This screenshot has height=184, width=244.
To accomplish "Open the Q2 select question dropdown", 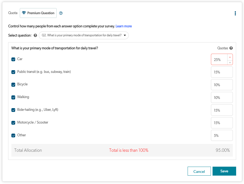I will click(84, 35).
